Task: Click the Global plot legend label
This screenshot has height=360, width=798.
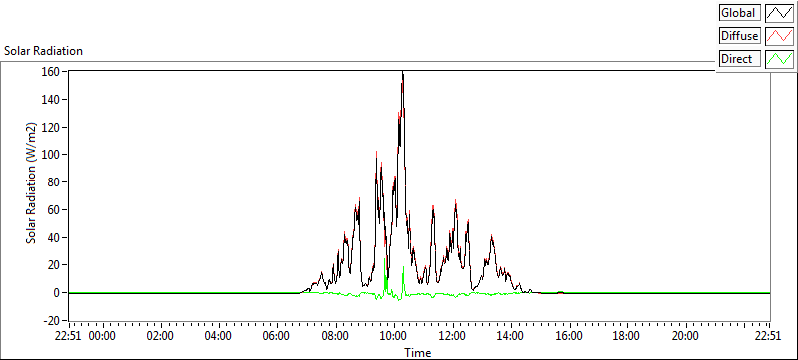Action: pos(740,13)
